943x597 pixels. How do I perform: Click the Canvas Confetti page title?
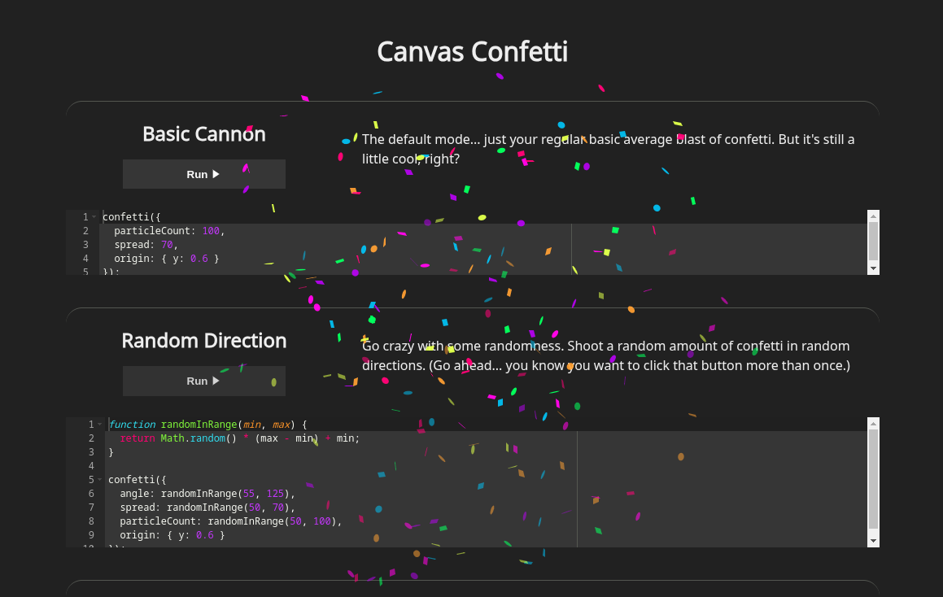472,52
